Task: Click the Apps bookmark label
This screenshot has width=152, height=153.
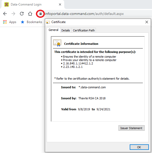Action: click(13, 22)
